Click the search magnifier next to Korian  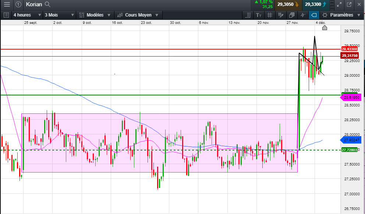coord(47,4)
